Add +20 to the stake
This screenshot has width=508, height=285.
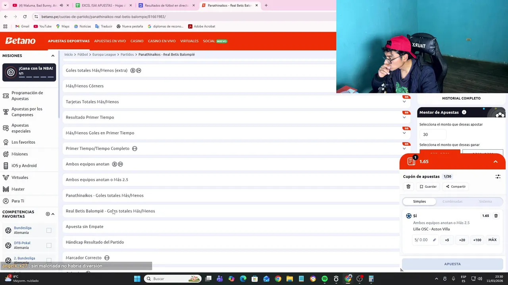point(462,240)
